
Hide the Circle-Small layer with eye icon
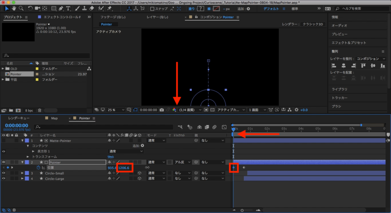tap(4, 173)
